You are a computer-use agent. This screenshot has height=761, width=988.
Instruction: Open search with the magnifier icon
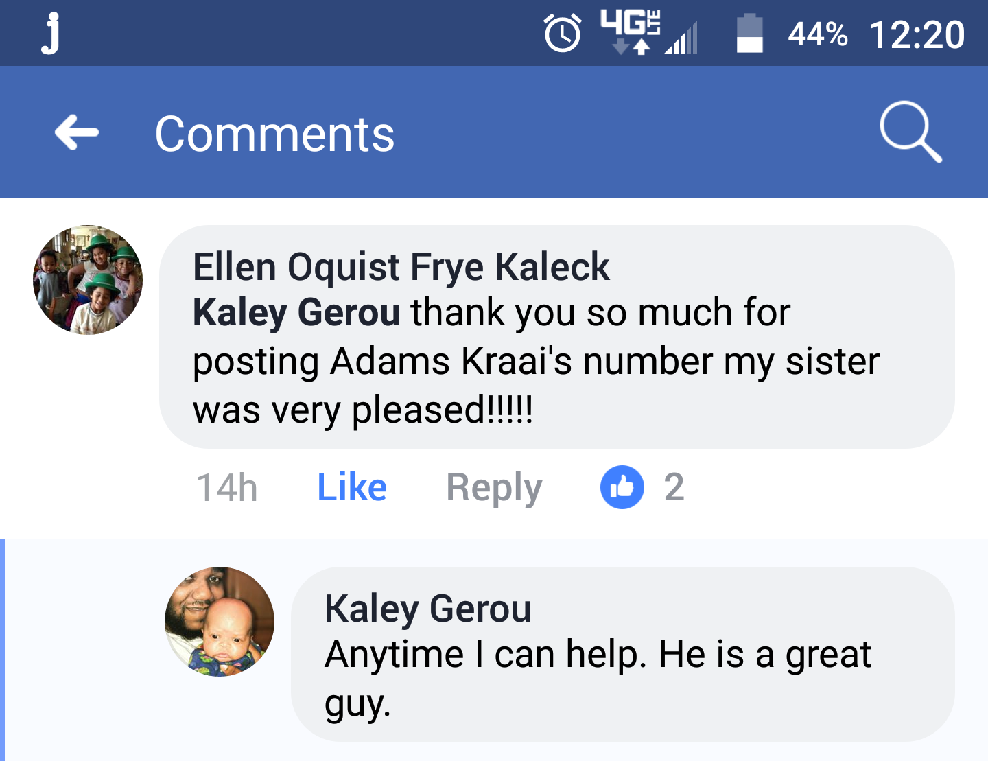910,132
